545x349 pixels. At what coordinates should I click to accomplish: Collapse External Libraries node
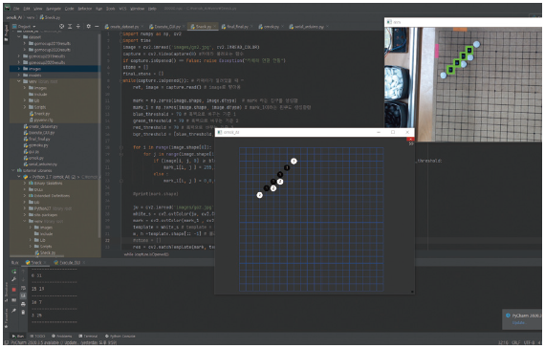point(13,171)
